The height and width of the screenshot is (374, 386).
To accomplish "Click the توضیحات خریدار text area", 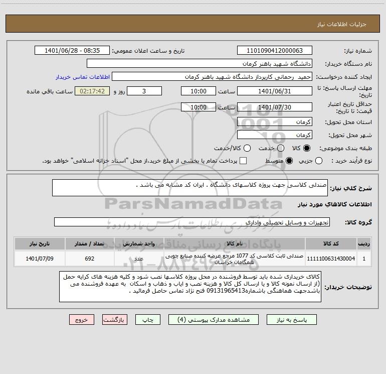I will coord(190,287).
